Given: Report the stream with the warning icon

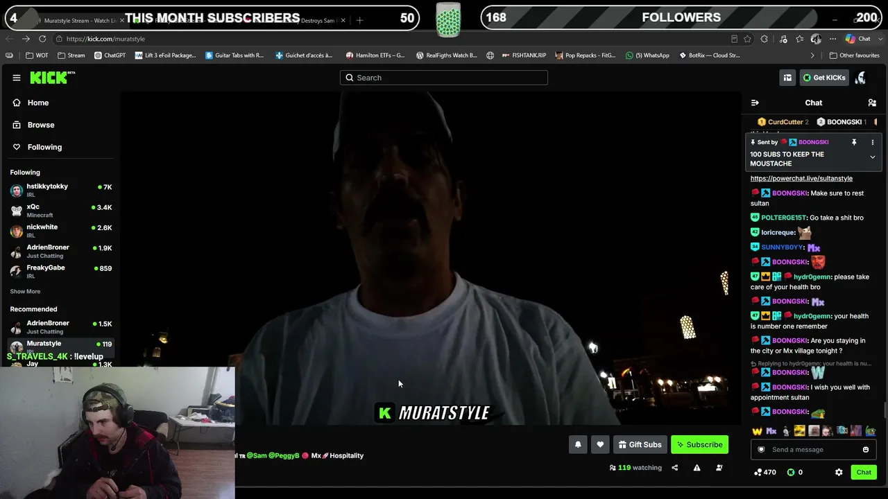Looking at the screenshot, I should [x=697, y=468].
